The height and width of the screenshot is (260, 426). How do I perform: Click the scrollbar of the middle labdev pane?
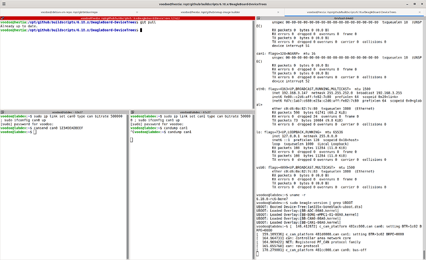pyautogui.click(x=251, y=185)
